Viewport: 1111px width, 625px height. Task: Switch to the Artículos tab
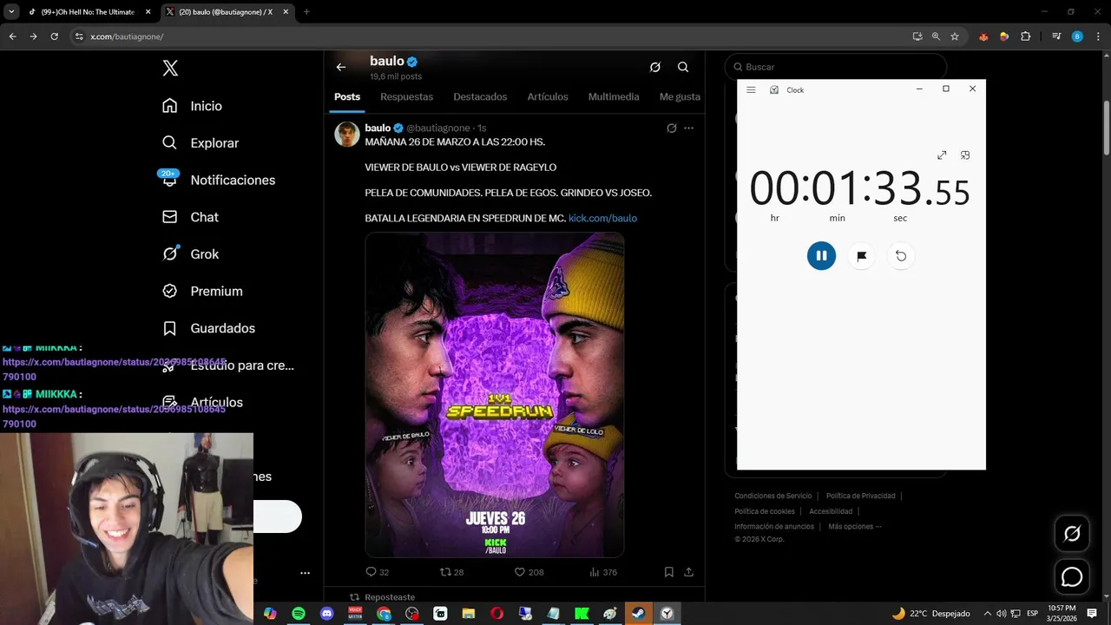pos(548,96)
